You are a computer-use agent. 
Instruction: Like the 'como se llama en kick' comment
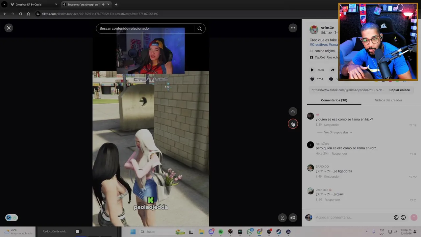[411, 125]
